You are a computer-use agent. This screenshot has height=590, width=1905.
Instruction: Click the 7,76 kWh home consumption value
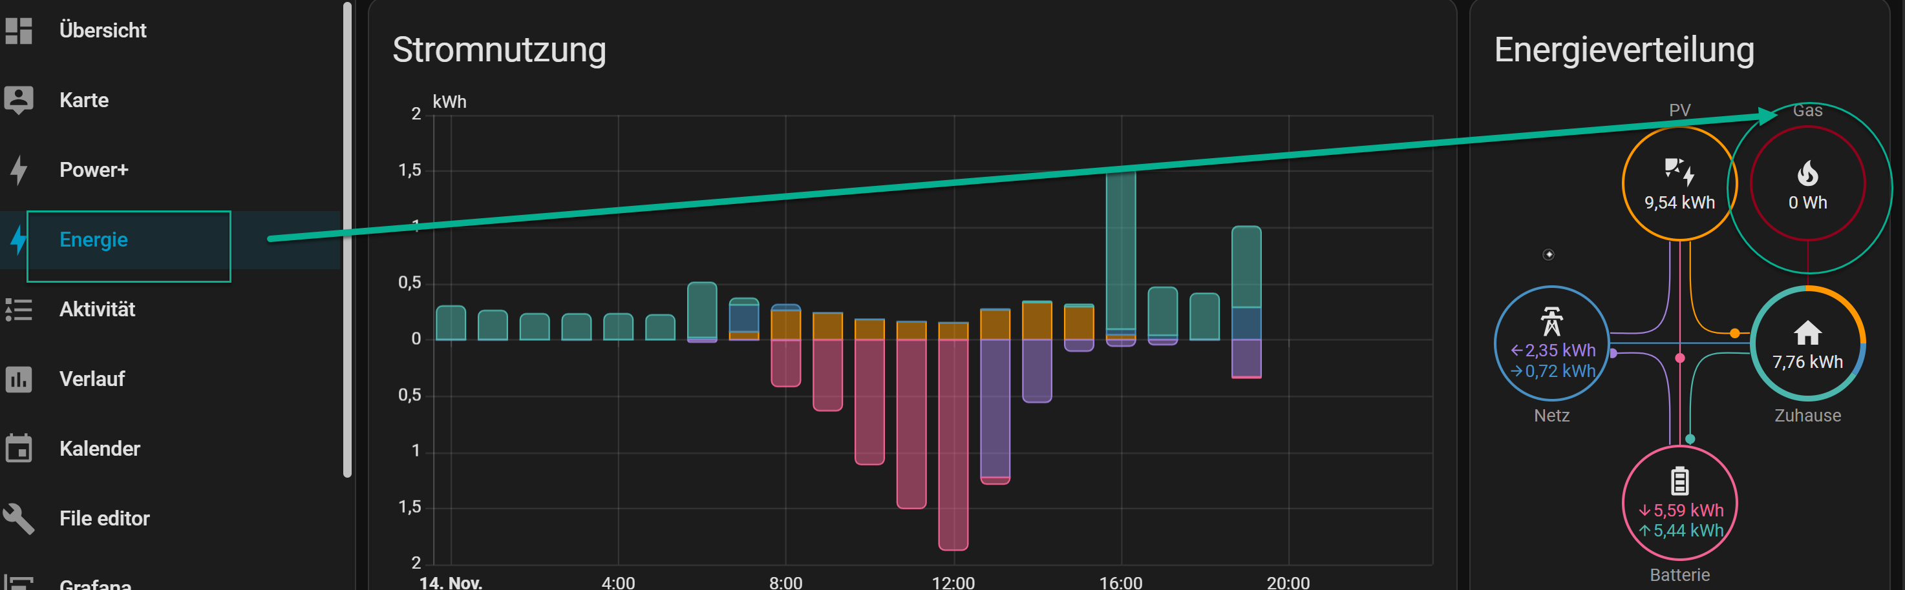1807,362
